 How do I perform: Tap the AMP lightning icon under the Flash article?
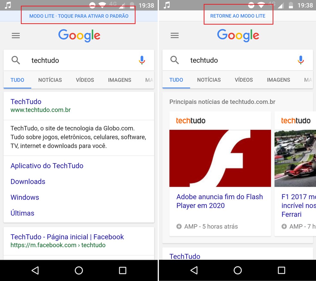(x=179, y=226)
